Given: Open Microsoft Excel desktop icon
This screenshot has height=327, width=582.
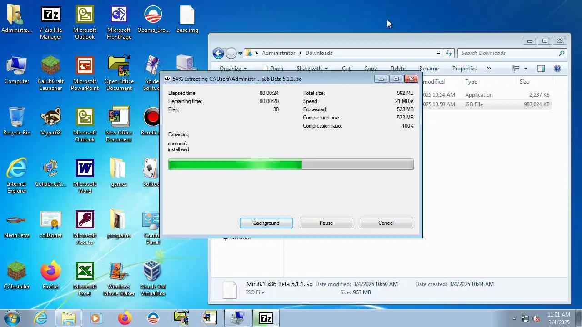Looking at the screenshot, I should (85, 278).
